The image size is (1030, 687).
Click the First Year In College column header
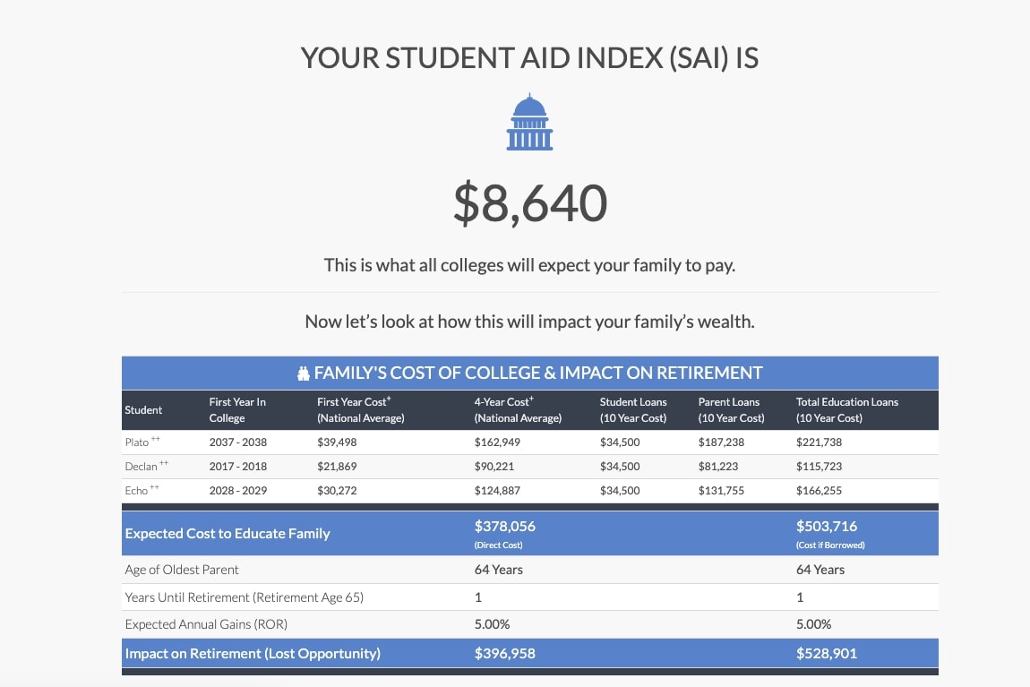(237, 410)
